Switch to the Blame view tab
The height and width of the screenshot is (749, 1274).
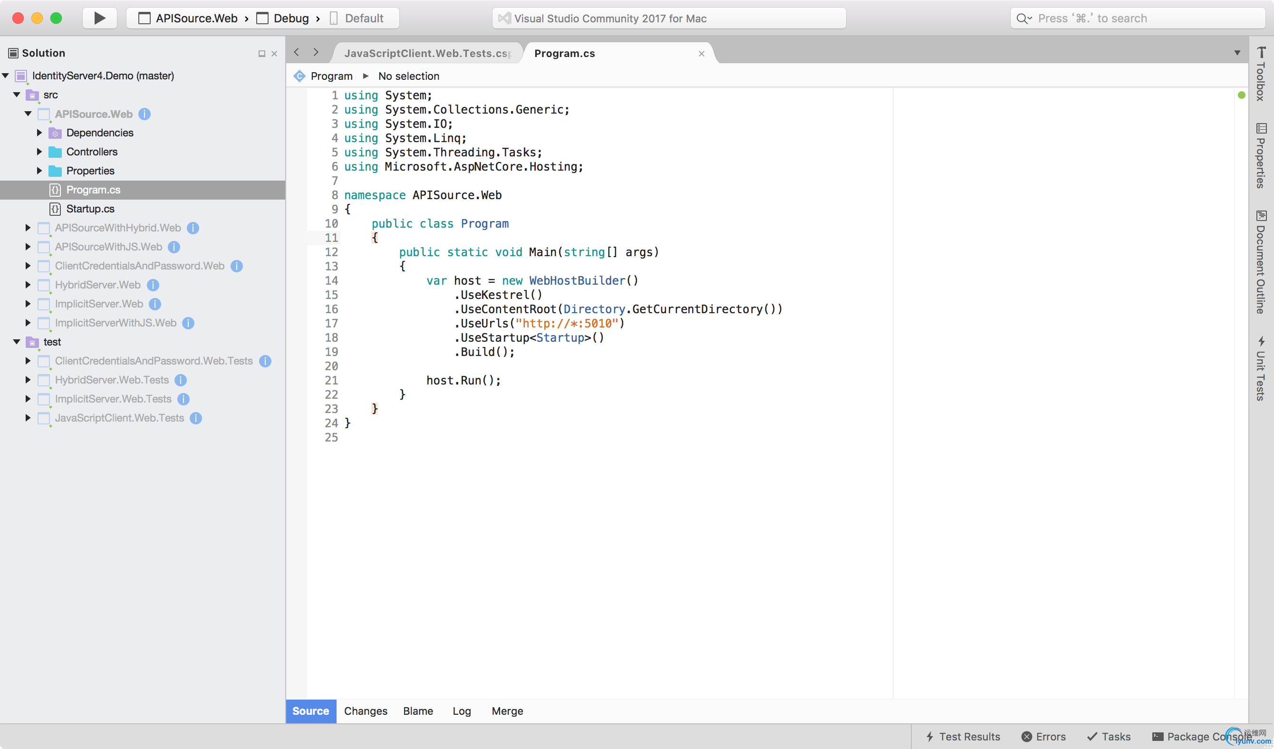click(418, 711)
